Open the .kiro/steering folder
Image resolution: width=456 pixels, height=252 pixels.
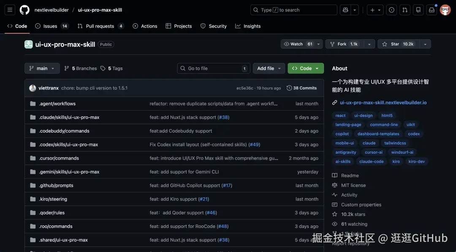click(53, 199)
